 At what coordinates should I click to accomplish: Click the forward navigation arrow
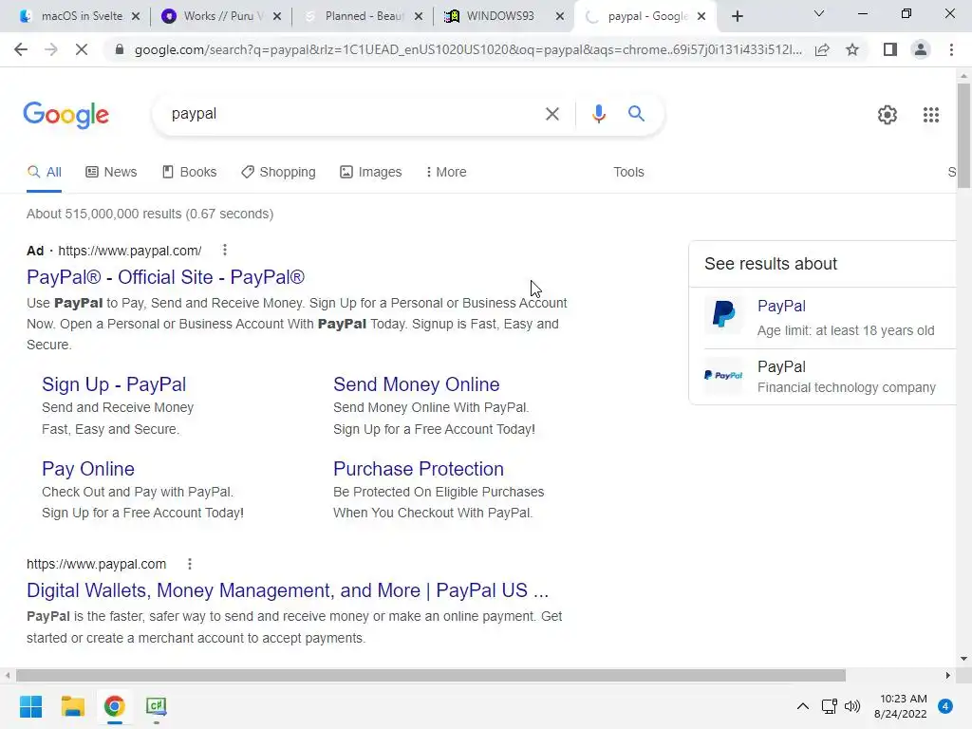coord(51,49)
